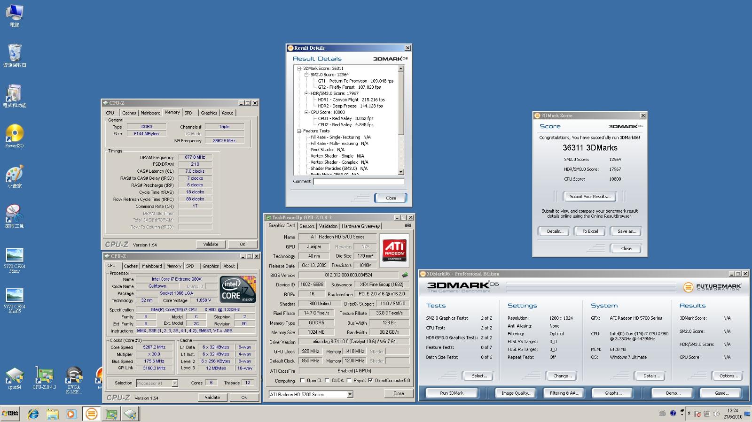Select the 5770 CFX4 3dmv image file
Image resolution: width=752 pixels, height=422 pixels.
click(x=14, y=261)
